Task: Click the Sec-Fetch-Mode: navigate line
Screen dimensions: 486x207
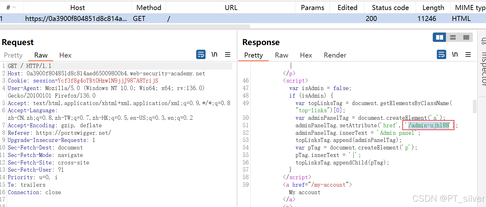Action: coord(45,155)
